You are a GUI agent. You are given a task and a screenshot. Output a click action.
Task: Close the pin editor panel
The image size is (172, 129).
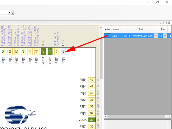169,23
